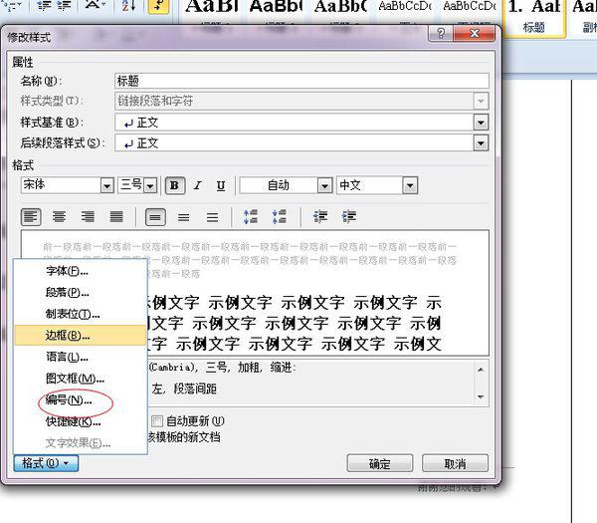Screen dimensions: 597x523
Task: Choose 快捷键(K)... menu item
Action: point(81,421)
